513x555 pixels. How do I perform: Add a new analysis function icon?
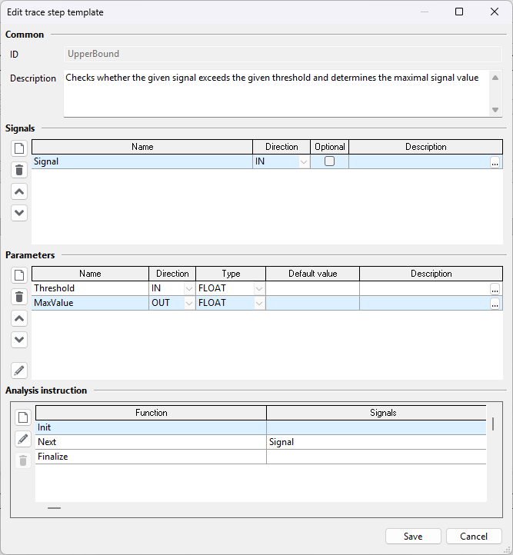23,417
